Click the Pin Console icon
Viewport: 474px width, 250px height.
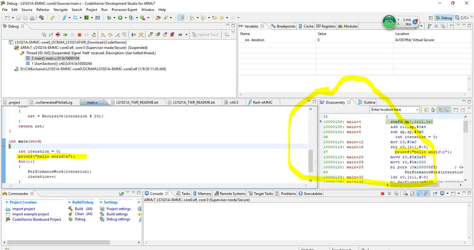pos(435,194)
